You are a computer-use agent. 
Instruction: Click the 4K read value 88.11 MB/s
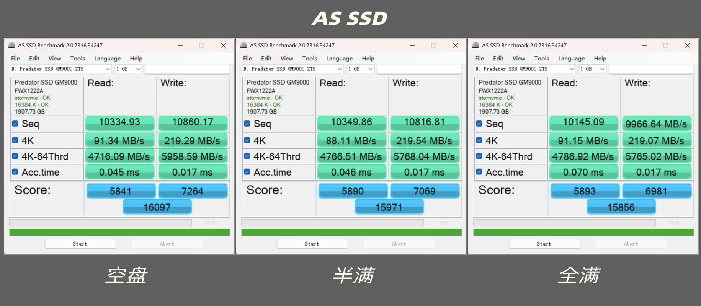351,140
